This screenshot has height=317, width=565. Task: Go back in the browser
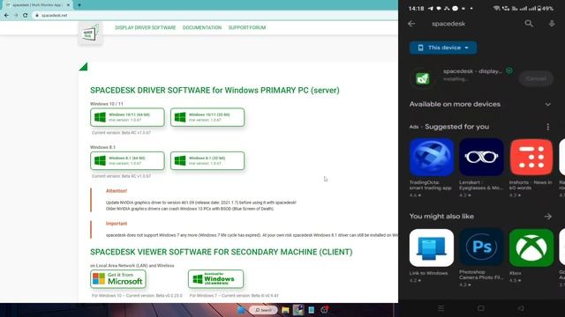point(6,16)
